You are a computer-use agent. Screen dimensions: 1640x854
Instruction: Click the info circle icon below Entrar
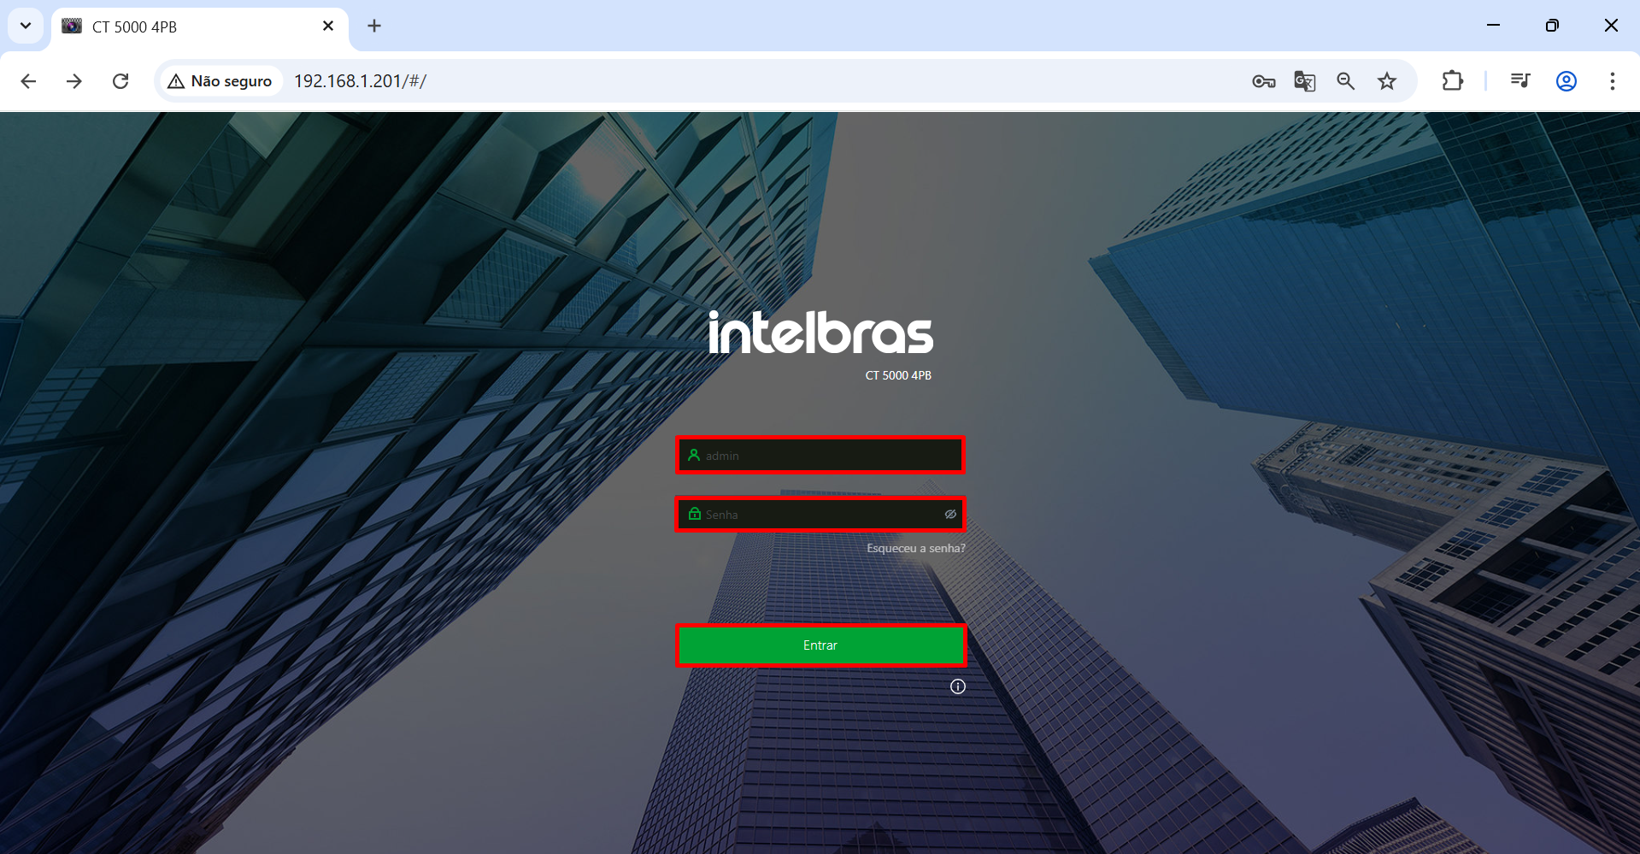(x=957, y=686)
